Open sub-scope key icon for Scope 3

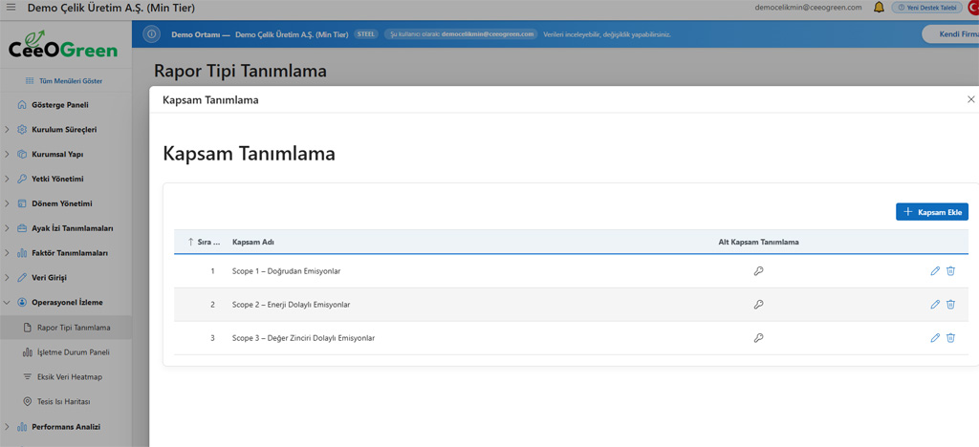758,338
